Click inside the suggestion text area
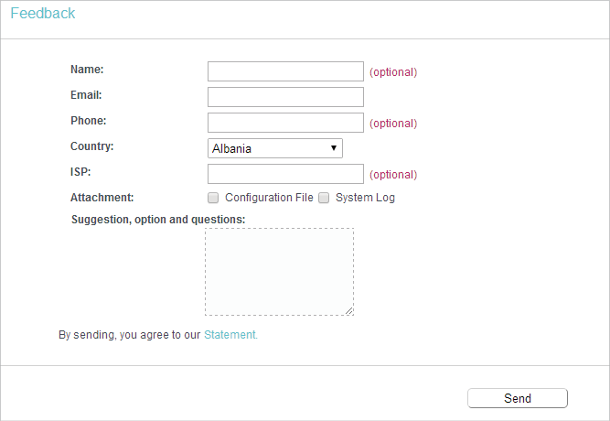610x421 pixels. coord(279,272)
